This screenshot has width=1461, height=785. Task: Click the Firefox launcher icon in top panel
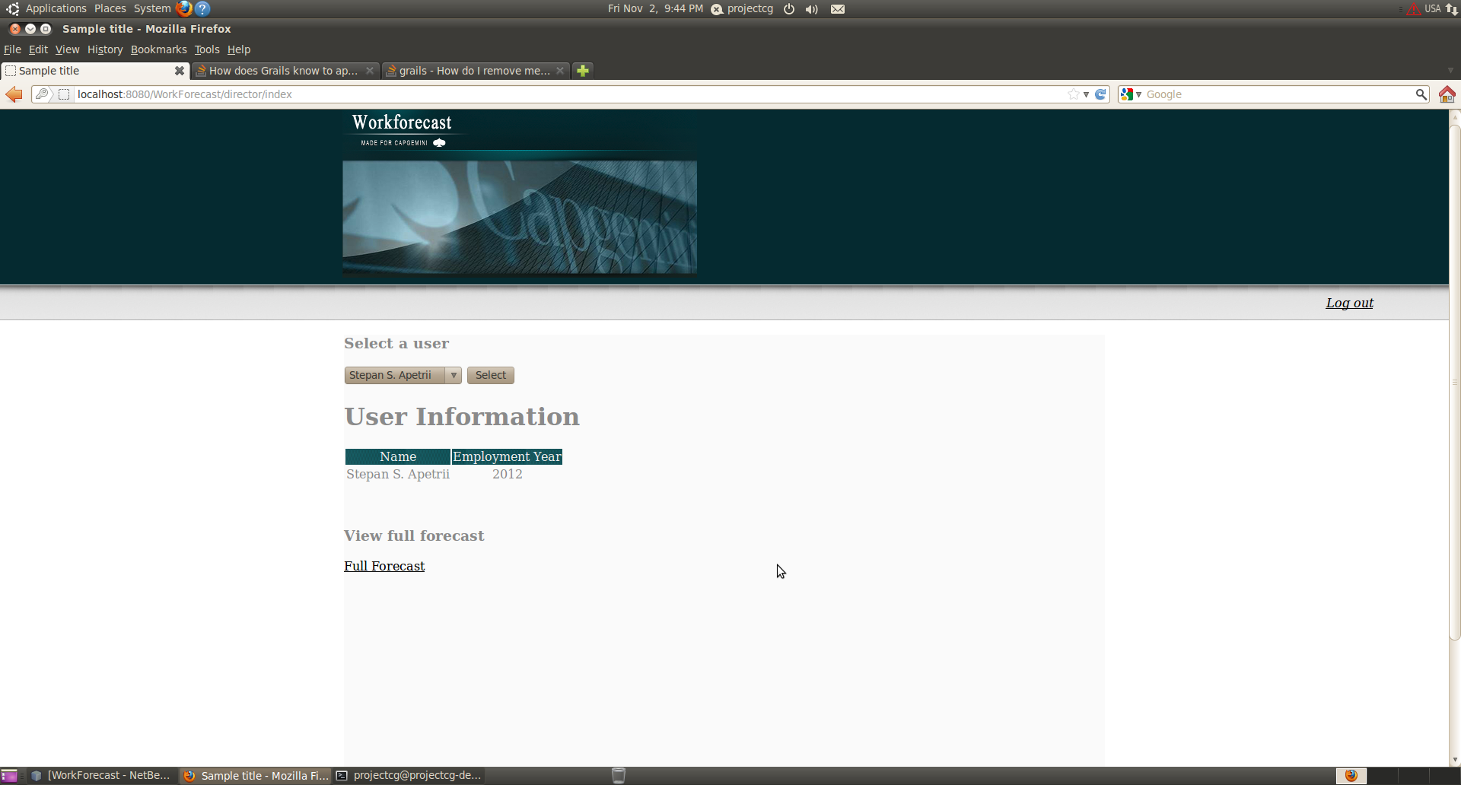(184, 8)
